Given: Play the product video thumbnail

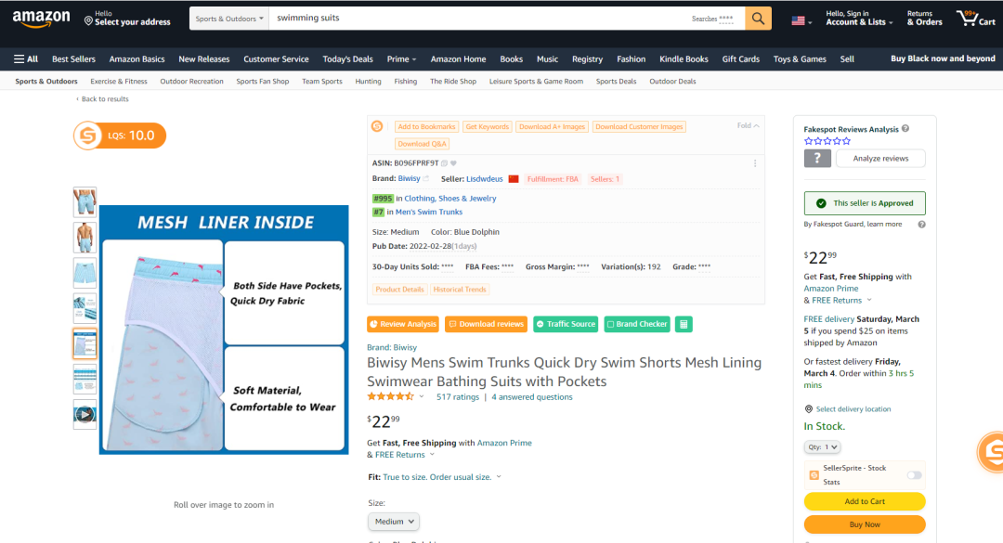Looking at the screenshot, I should pyautogui.click(x=85, y=415).
